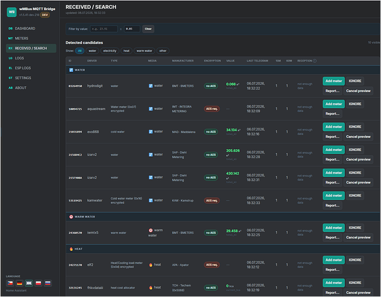The width and height of the screenshot is (381, 297).
Task: Click the WATER section header icon
Action: click(x=71, y=70)
